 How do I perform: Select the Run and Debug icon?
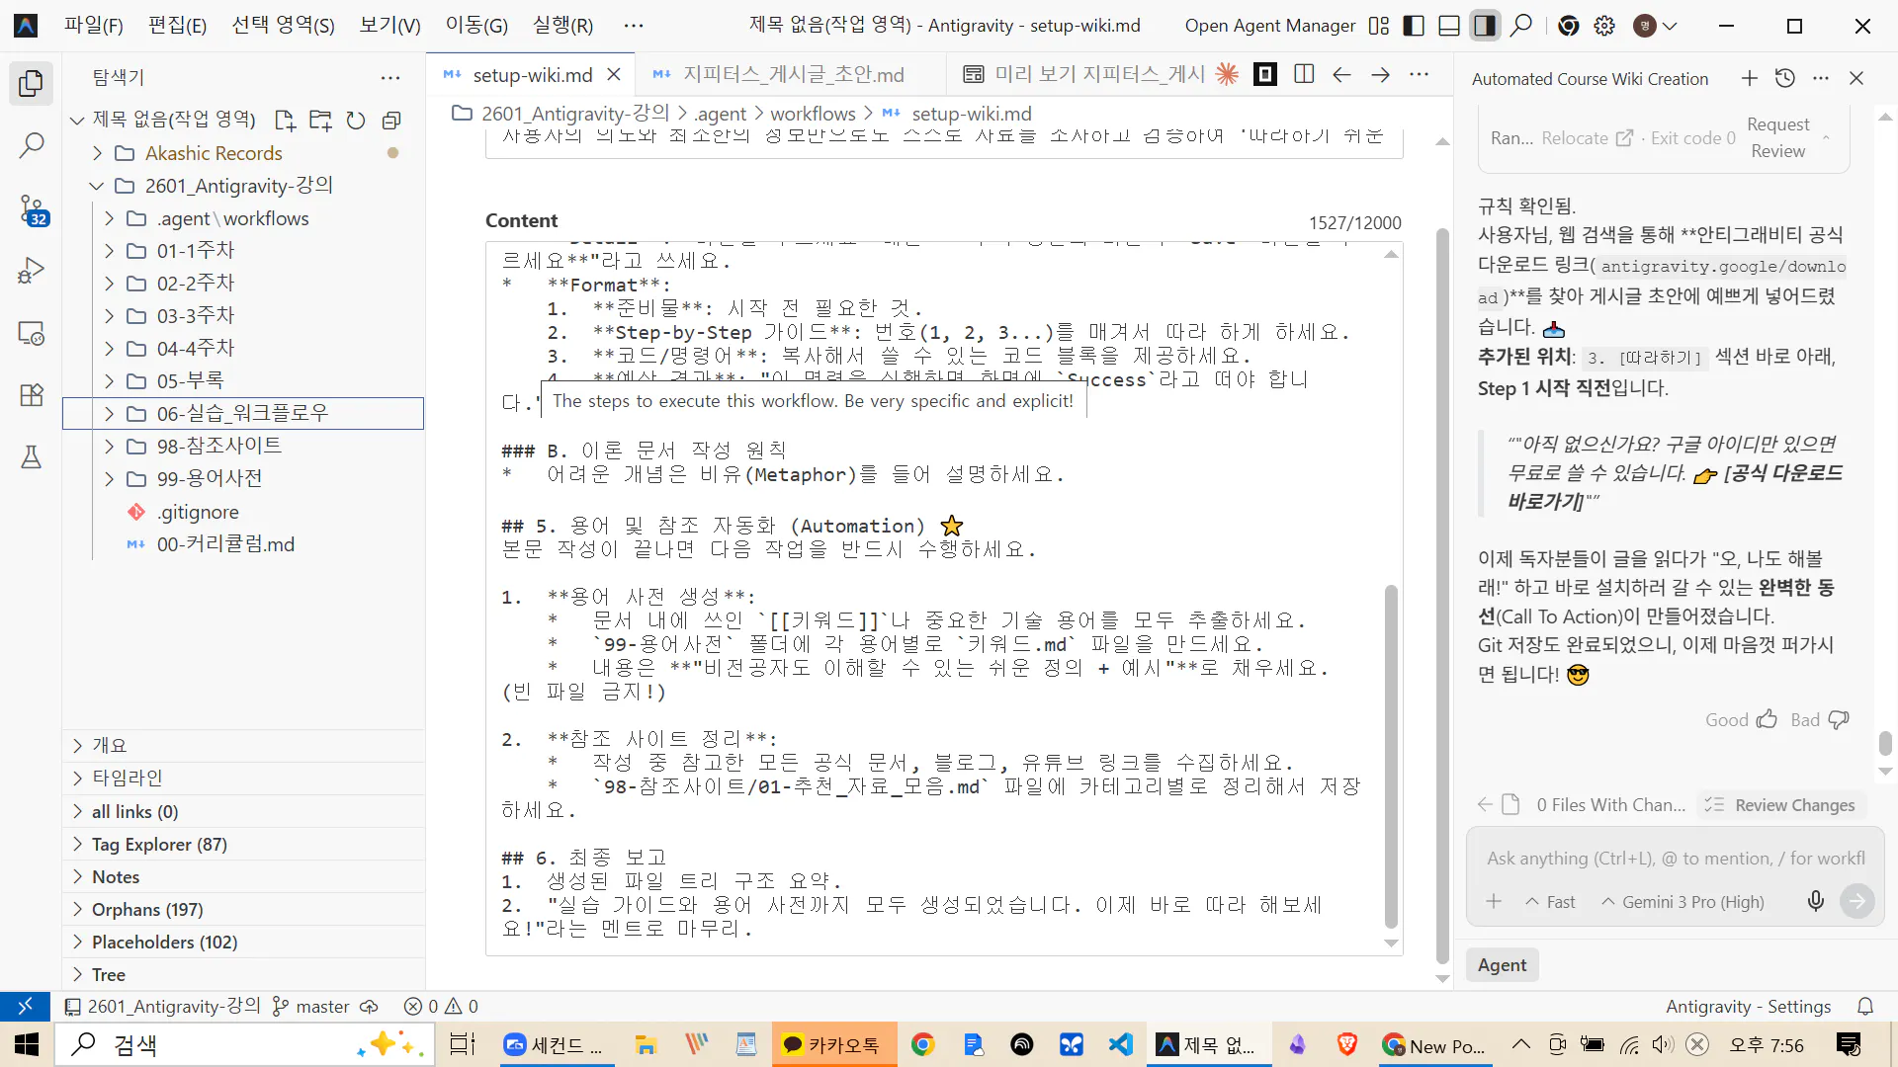tap(31, 270)
